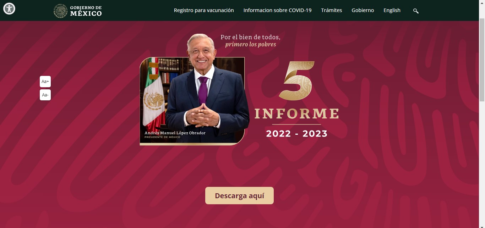The image size is (485, 228).
Task: Click the Andrés Manuel López Obrador caption
Action: coord(175,133)
